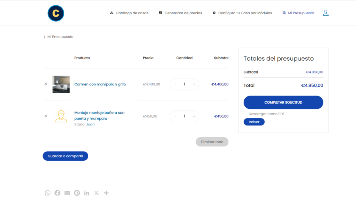Screen dimensions: 357x221
Task: Increase quantity of Carmen con mampara
Action: tap(194, 84)
